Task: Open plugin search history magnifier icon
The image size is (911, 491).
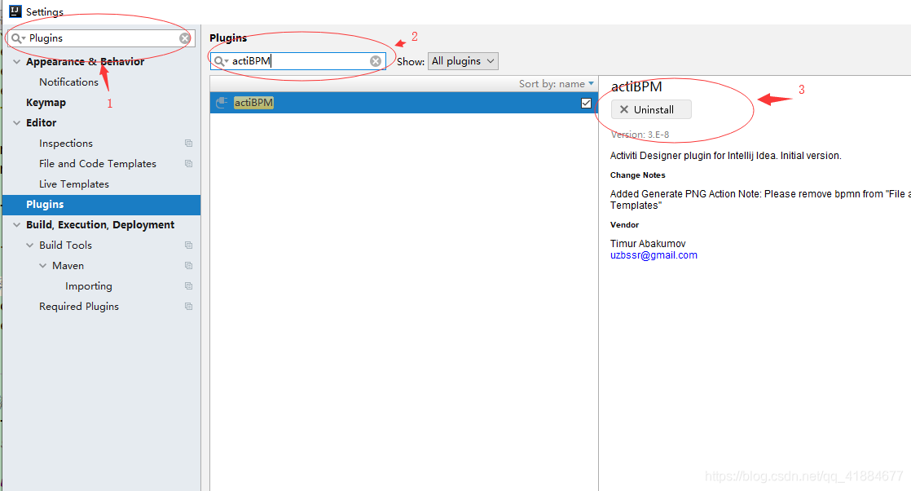Action: [x=221, y=61]
